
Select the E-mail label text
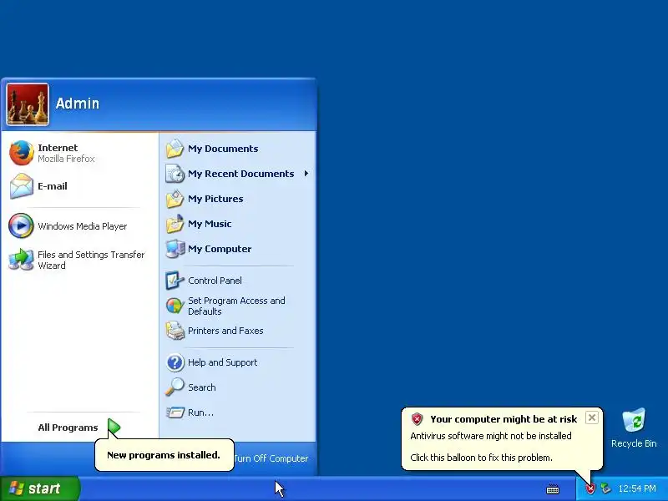pyautogui.click(x=53, y=186)
